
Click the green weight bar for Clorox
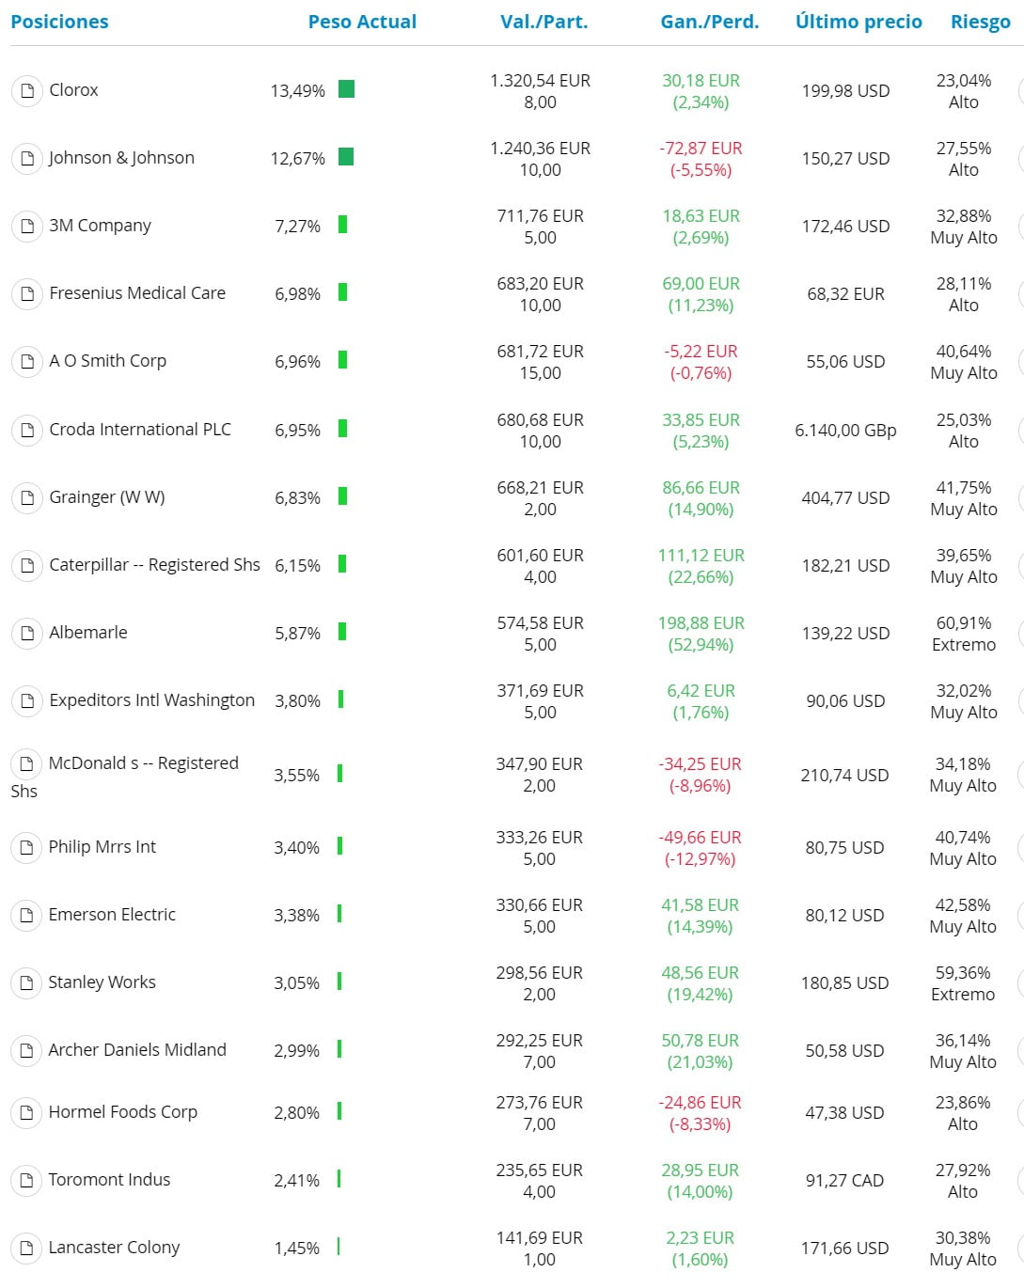347,89
